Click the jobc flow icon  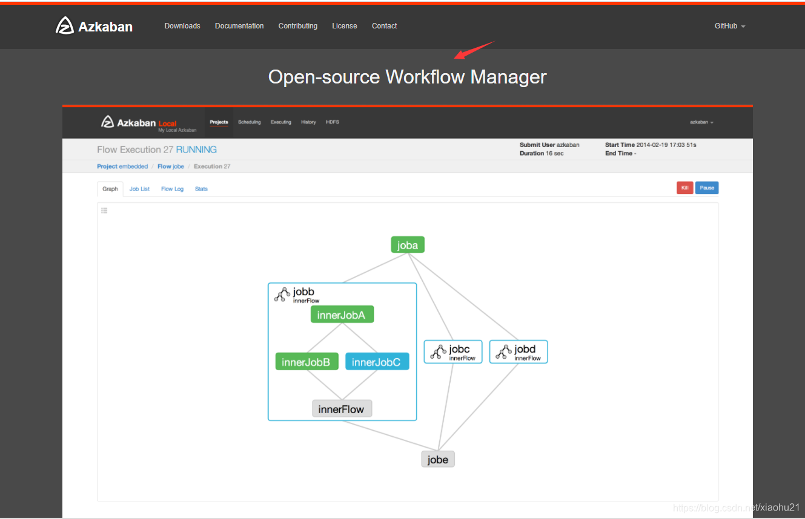(437, 352)
